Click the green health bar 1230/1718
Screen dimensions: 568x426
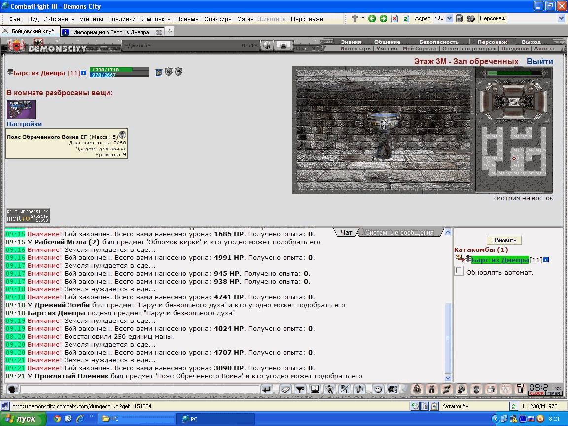[119, 70]
